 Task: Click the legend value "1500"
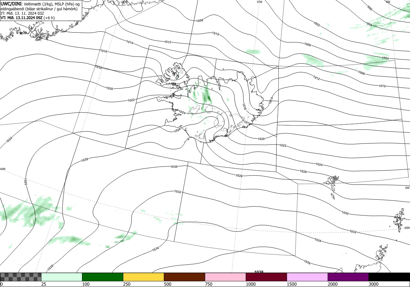click(292, 284)
